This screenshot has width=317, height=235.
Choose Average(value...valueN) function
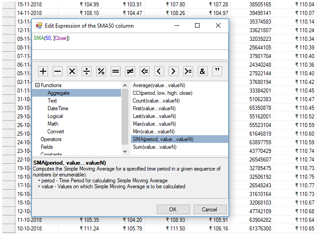(159, 85)
